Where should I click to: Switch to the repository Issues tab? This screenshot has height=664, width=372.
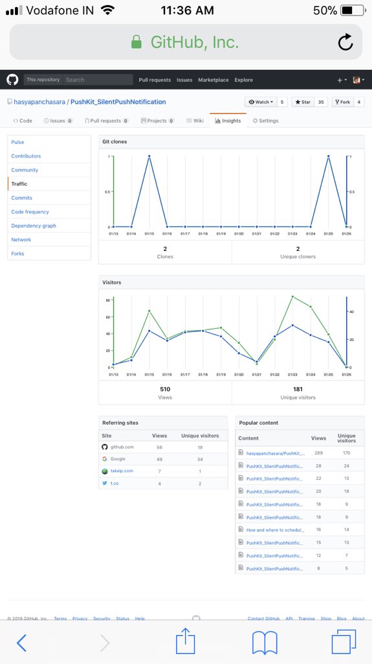(58, 121)
